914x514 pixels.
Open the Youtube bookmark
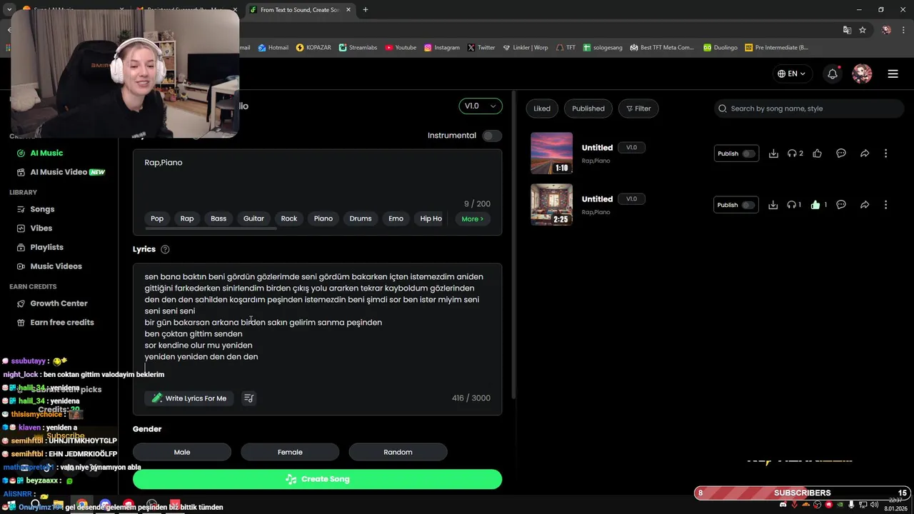coord(401,47)
